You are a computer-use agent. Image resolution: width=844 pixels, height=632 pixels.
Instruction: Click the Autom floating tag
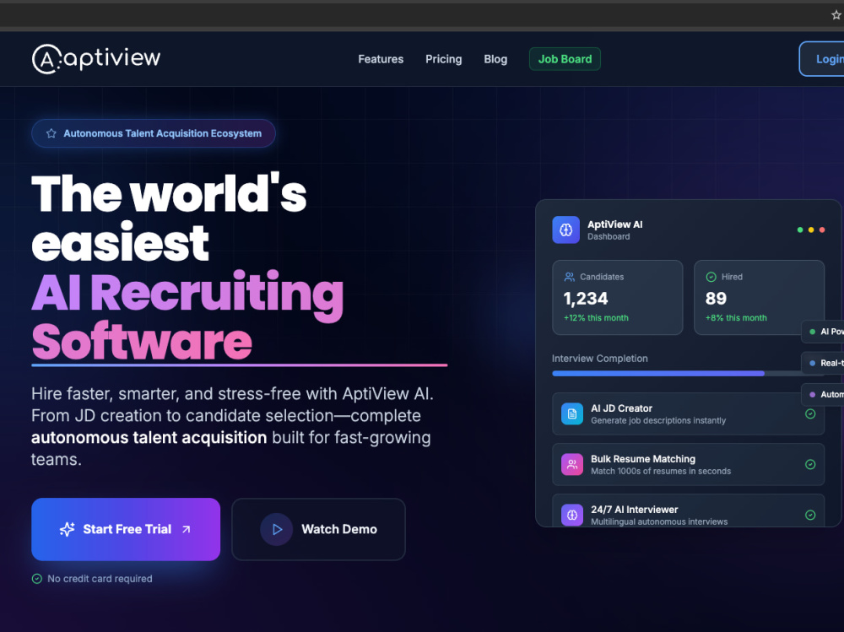(823, 395)
